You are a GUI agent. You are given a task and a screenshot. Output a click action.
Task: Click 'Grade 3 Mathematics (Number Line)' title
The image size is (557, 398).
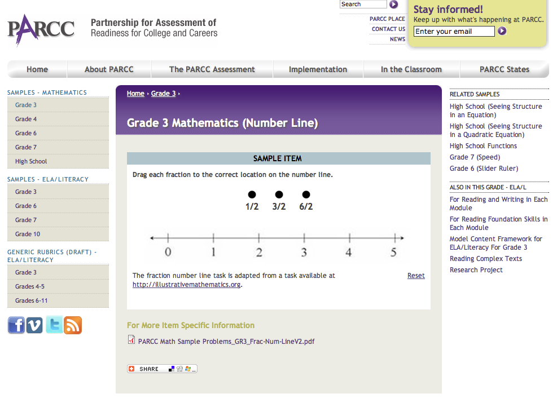coord(222,123)
